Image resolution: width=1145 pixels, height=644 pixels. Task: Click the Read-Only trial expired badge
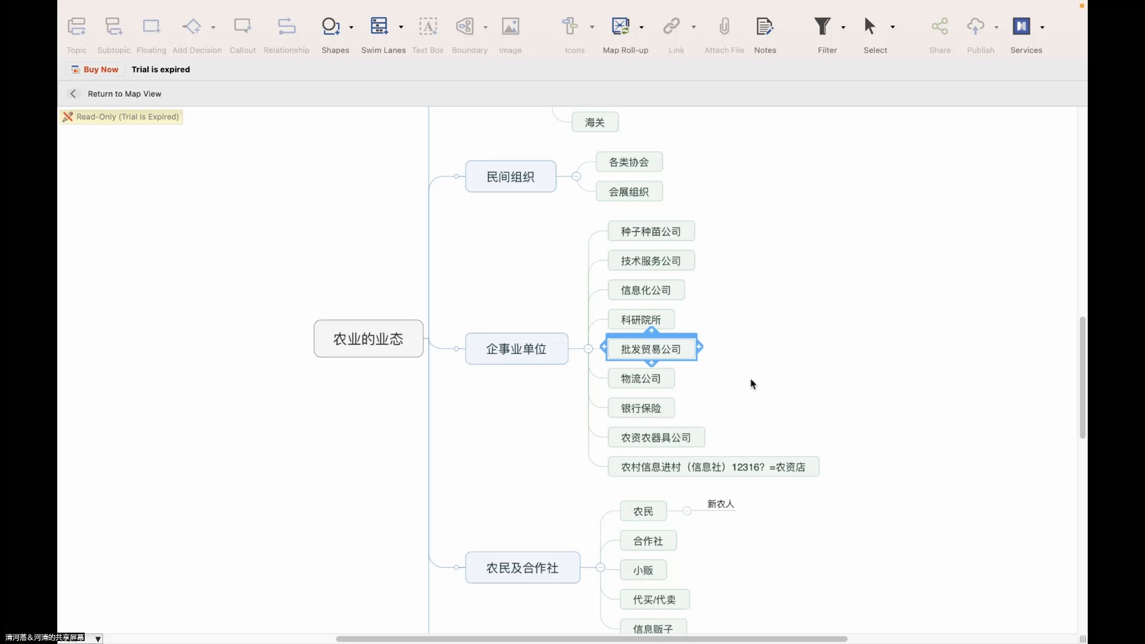click(121, 117)
